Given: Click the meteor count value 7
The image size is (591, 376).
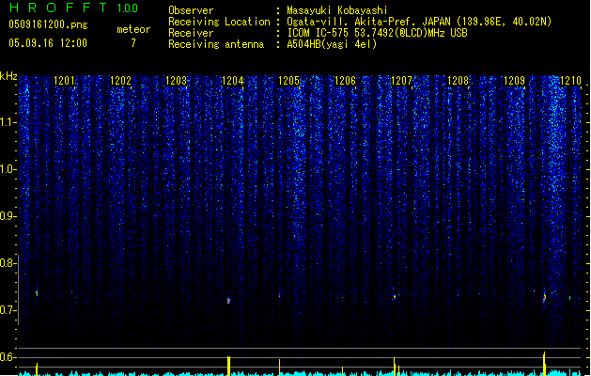Looking at the screenshot, I should [133, 43].
